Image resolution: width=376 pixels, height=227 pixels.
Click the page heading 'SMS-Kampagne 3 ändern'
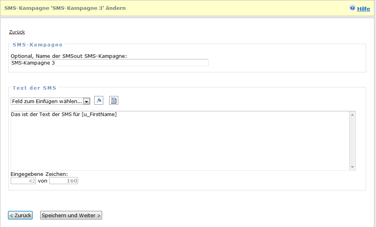65,8
